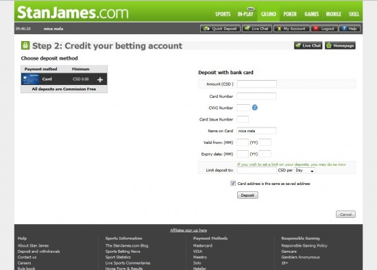
Task: Open Sport Statistics link
Action: (118, 257)
